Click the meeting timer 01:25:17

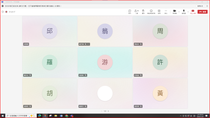pyautogui.click(x=12, y=12)
